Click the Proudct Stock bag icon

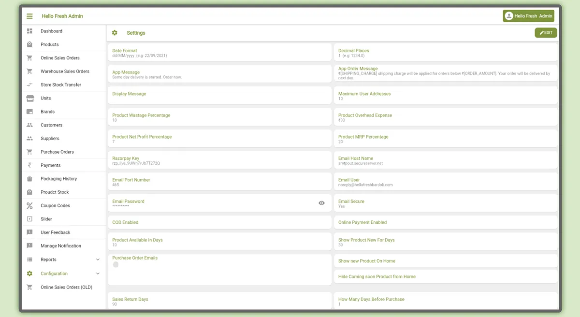(x=29, y=192)
